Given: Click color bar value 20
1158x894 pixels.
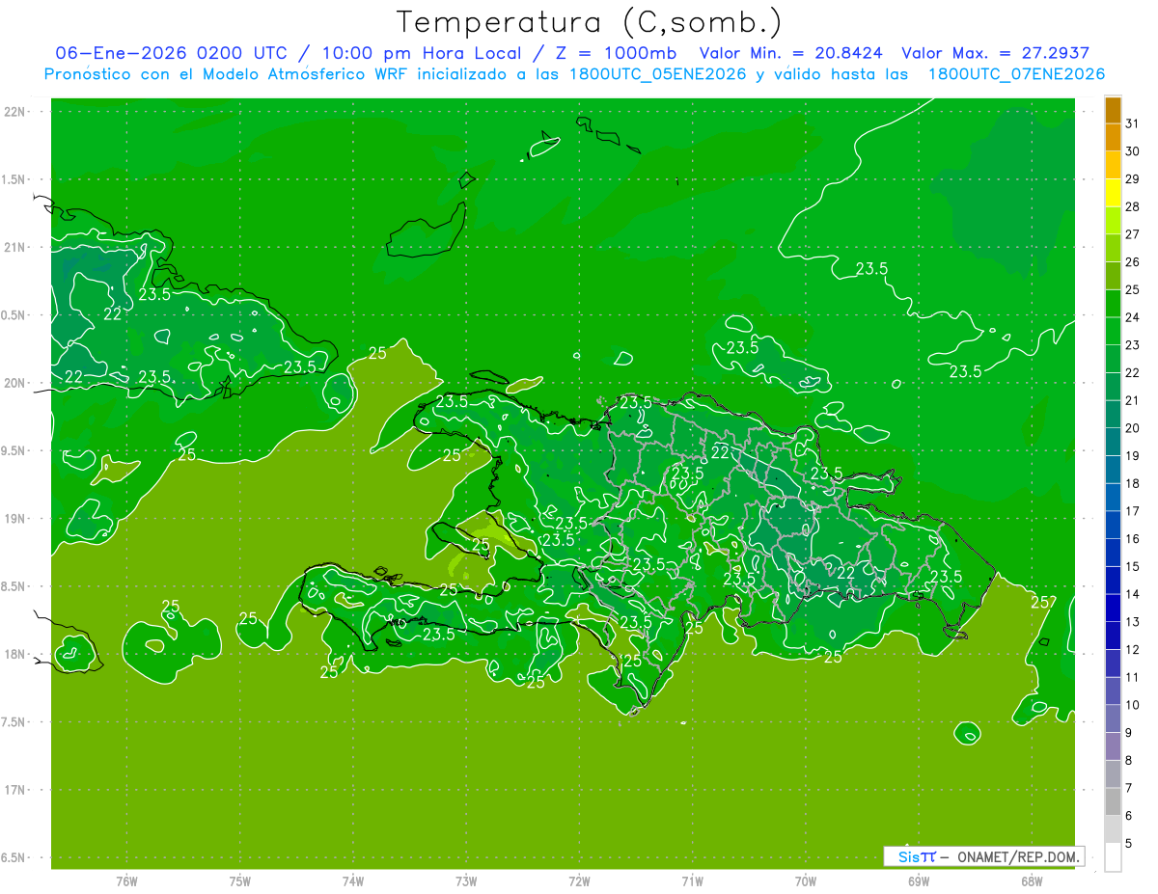Looking at the screenshot, I should (1133, 428).
